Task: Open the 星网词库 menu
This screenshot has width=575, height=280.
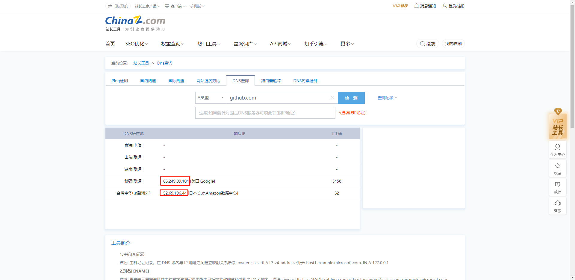Action: point(245,44)
